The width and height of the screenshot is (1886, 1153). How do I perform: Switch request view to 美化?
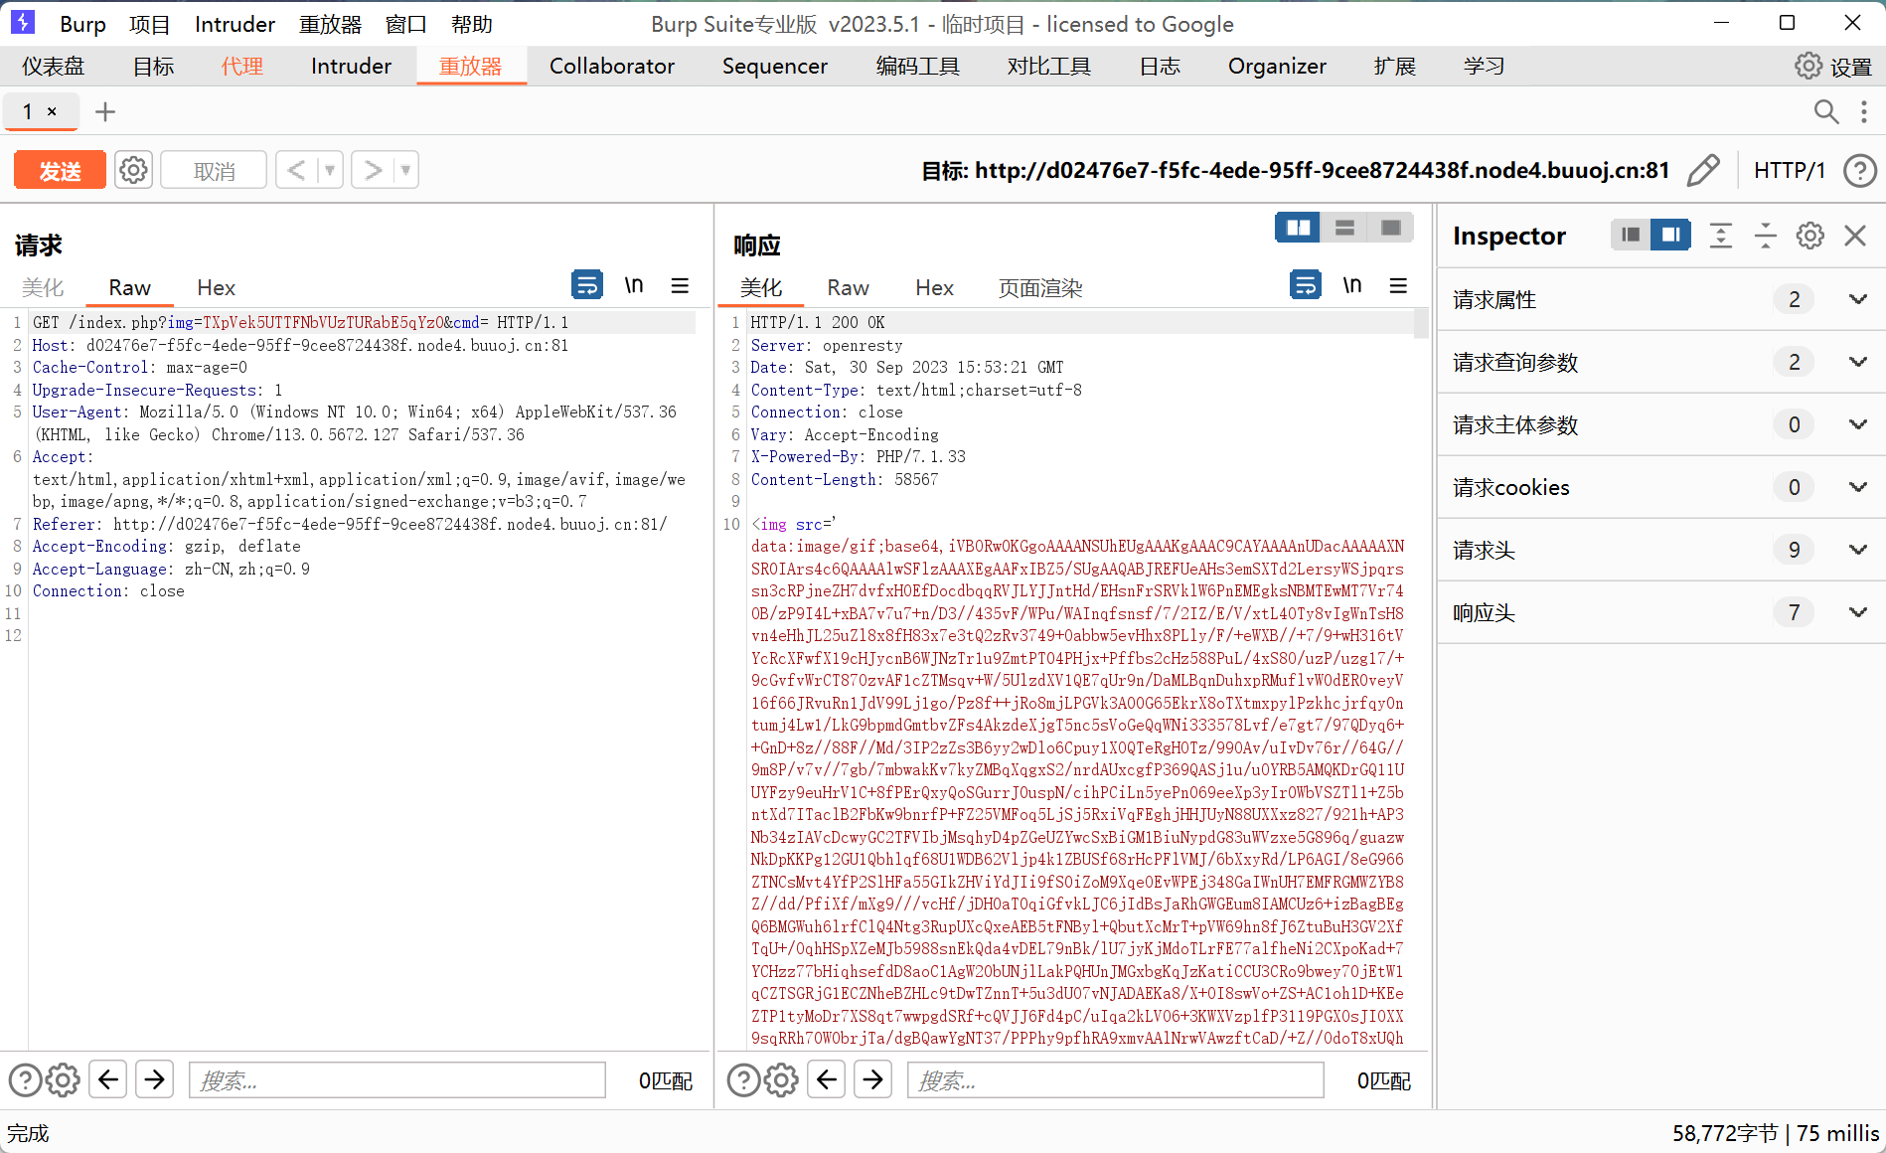tap(43, 287)
